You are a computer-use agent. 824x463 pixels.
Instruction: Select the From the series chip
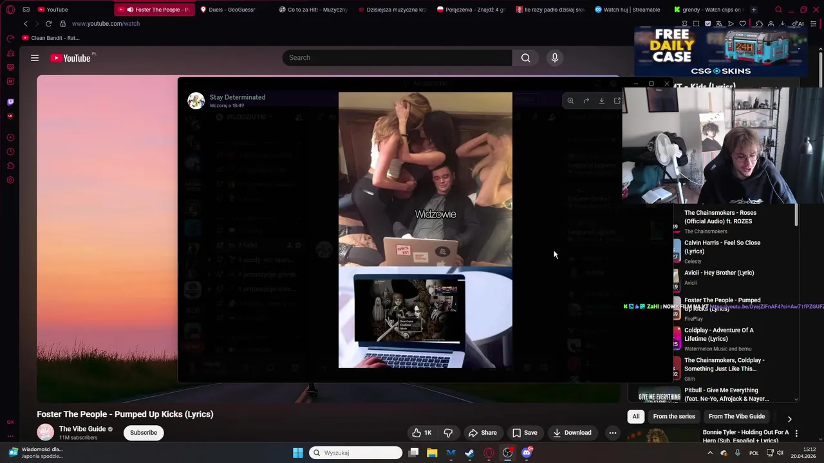pyautogui.click(x=674, y=417)
